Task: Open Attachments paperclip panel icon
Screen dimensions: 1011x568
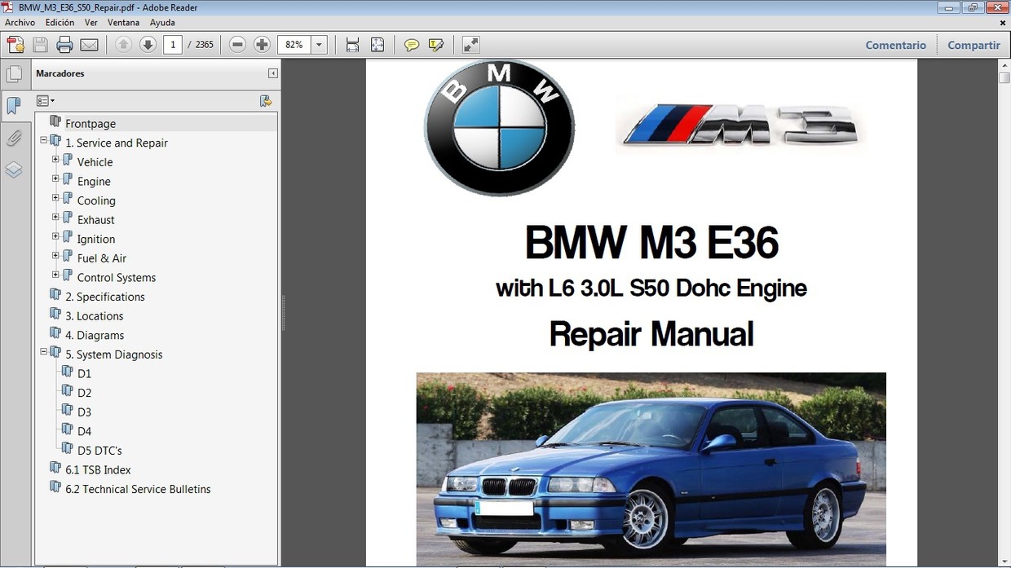Action: tap(14, 138)
